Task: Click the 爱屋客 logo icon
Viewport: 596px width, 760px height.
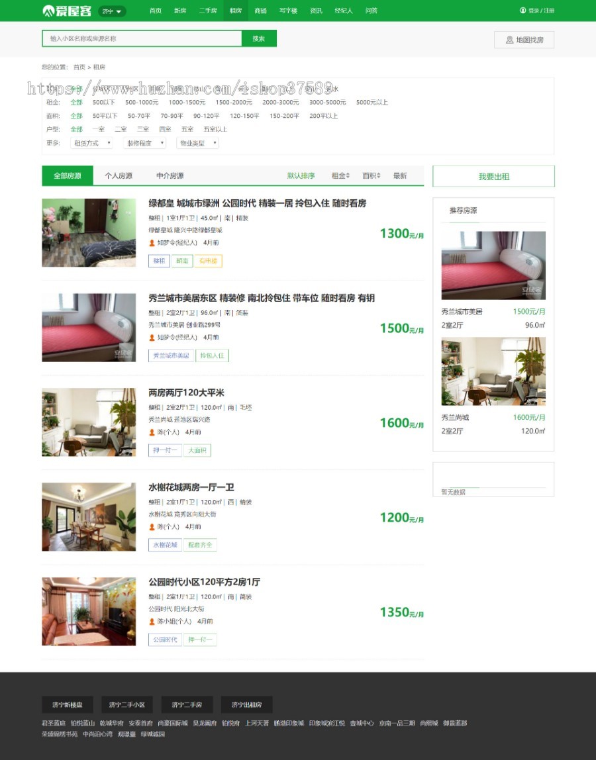Action: click(x=48, y=10)
